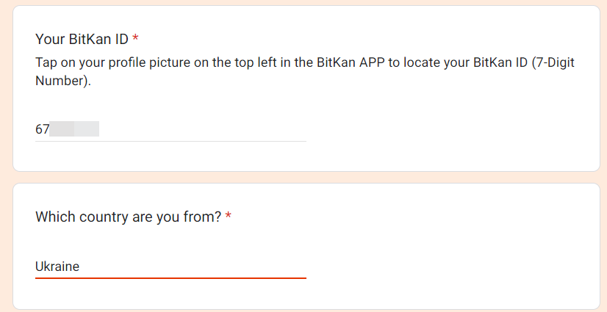607x312 pixels.
Task: Focus the country answer field containing Ukraine
Action: click(170, 266)
